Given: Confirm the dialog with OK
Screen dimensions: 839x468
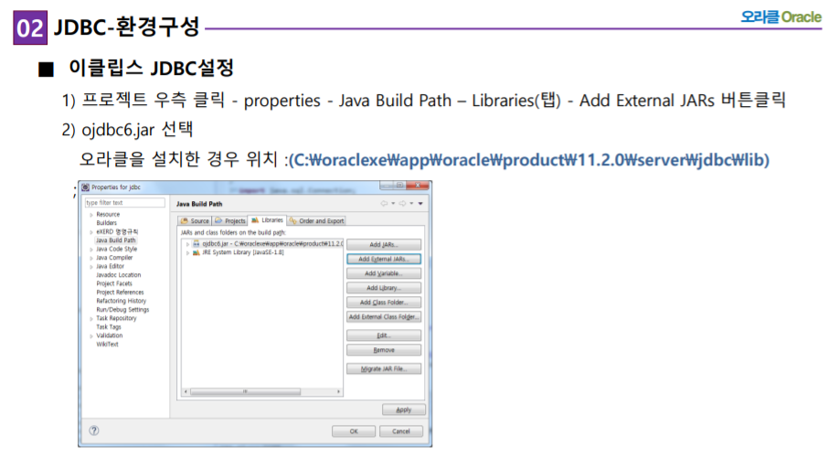Looking at the screenshot, I should pyautogui.click(x=354, y=431).
